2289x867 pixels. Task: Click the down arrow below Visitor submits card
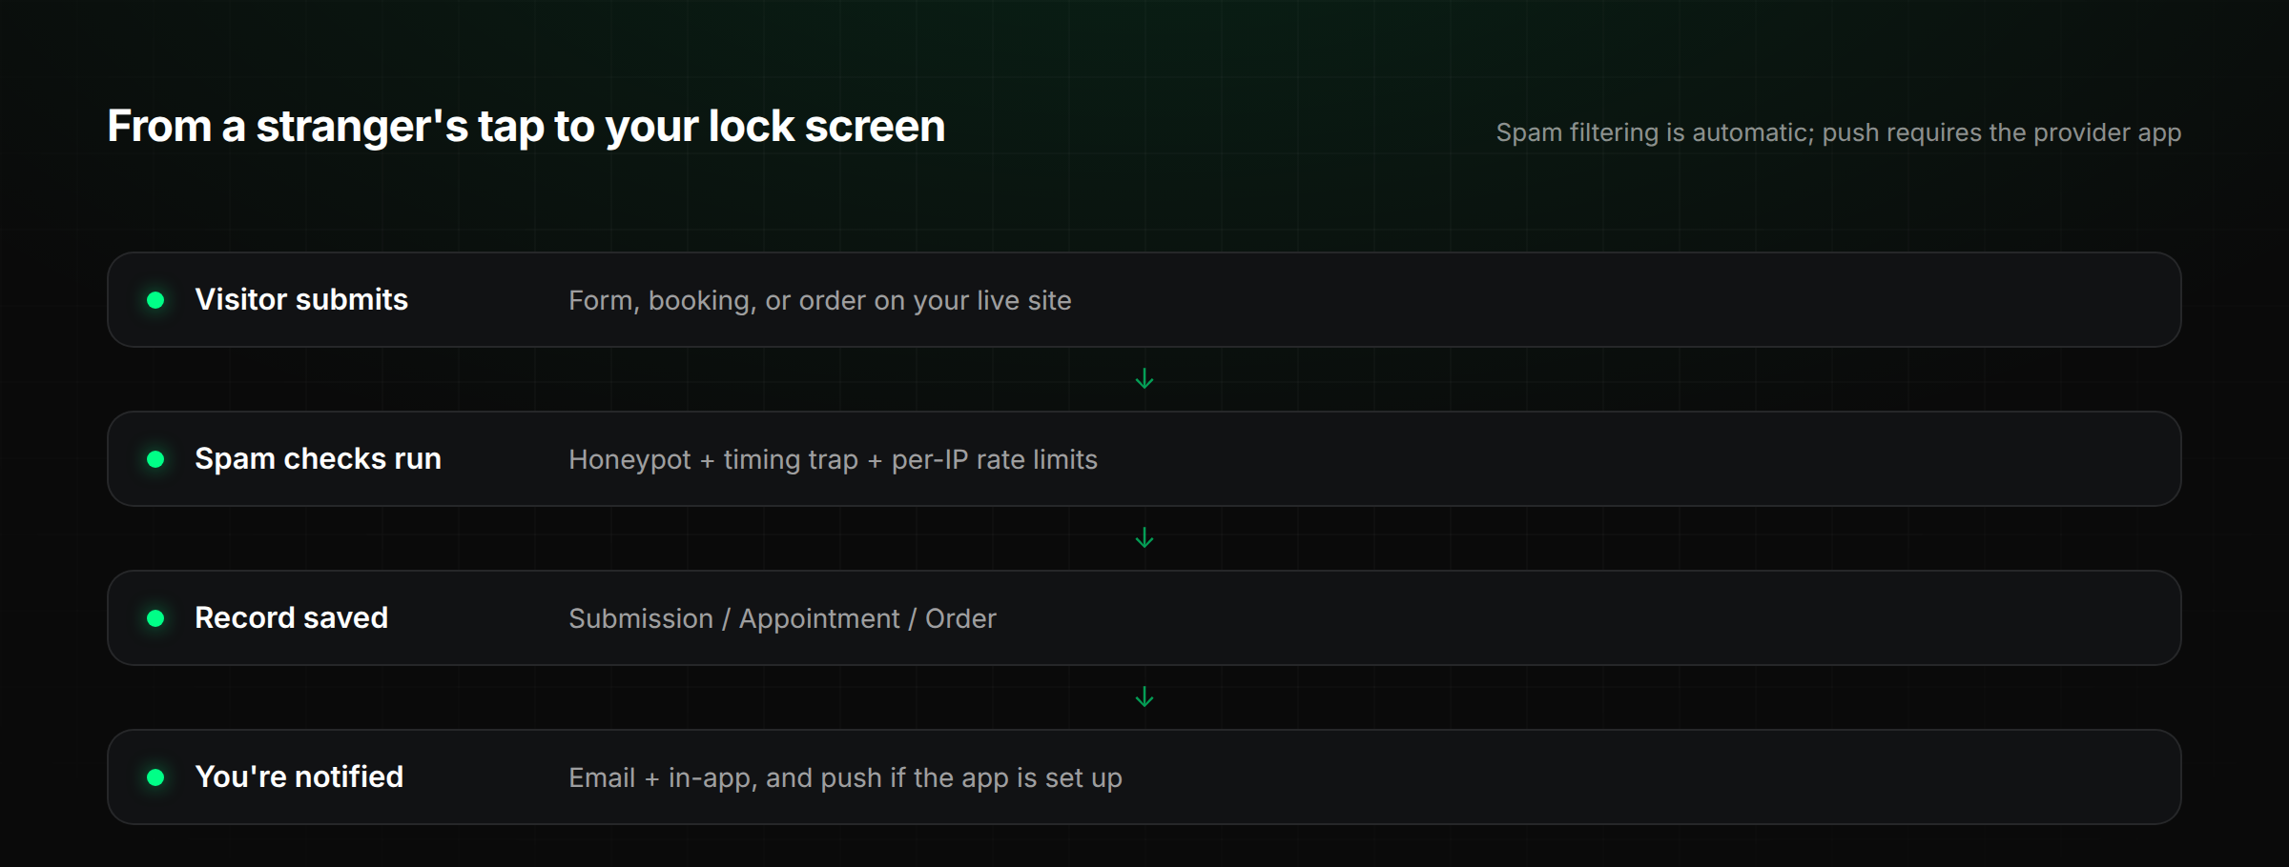point(1144,379)
